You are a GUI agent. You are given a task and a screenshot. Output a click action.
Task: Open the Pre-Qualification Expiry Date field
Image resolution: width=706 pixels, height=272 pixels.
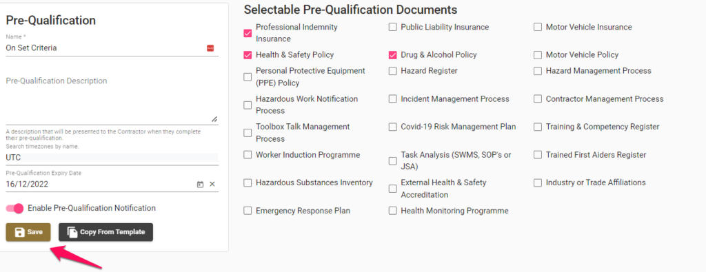pyautogui.click(x=100, y=185)
